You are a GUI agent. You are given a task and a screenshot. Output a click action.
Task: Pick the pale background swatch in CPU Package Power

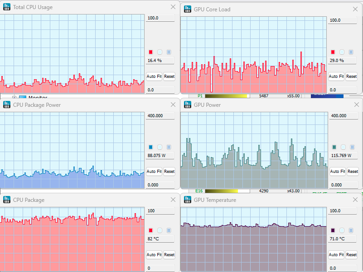point(160,147)
